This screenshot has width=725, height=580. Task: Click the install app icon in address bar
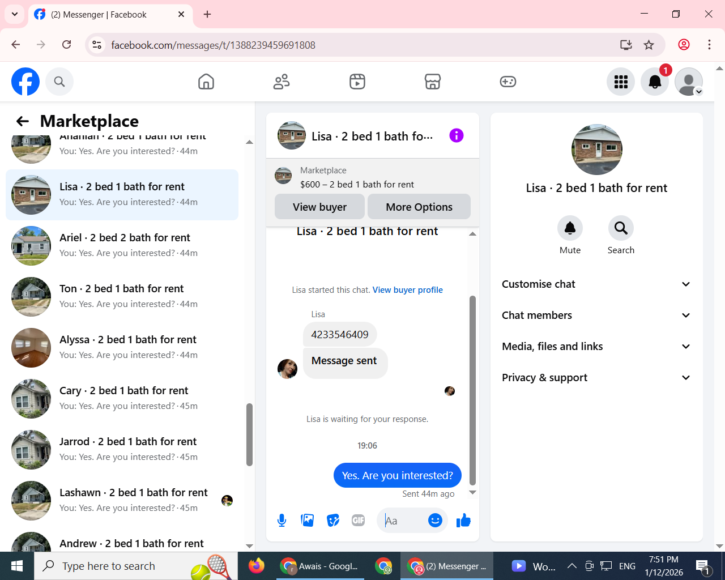point(626,45)
